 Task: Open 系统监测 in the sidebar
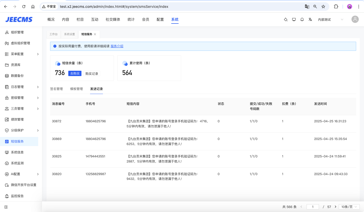coord(17,163)
